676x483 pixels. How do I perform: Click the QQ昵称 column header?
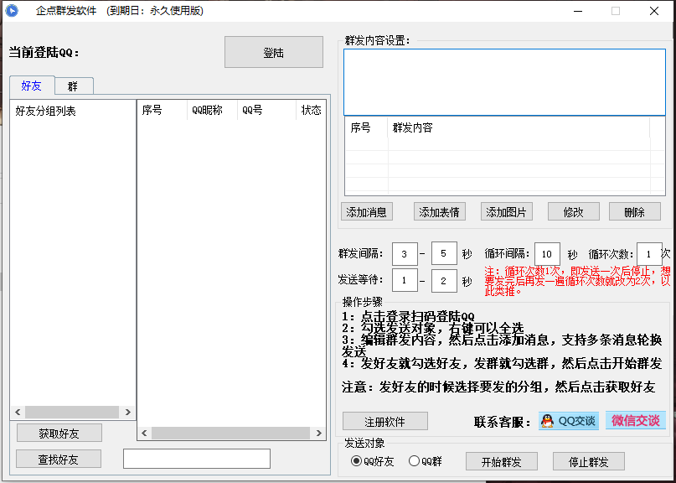tap(212, 110)
